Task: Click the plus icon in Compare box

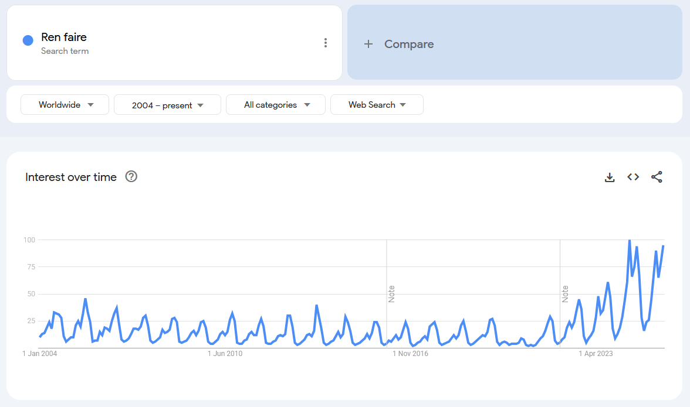Action: click(x=368, y=44)
